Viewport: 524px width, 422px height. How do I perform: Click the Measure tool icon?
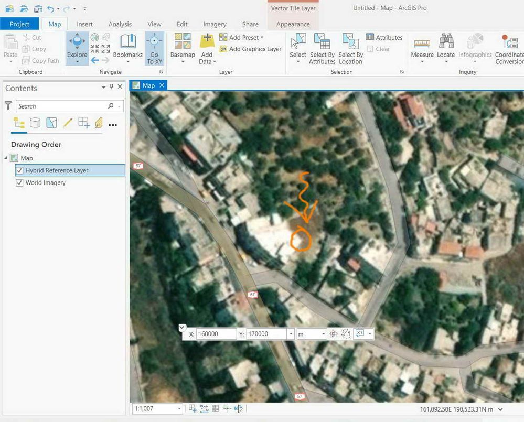point(422,44)
